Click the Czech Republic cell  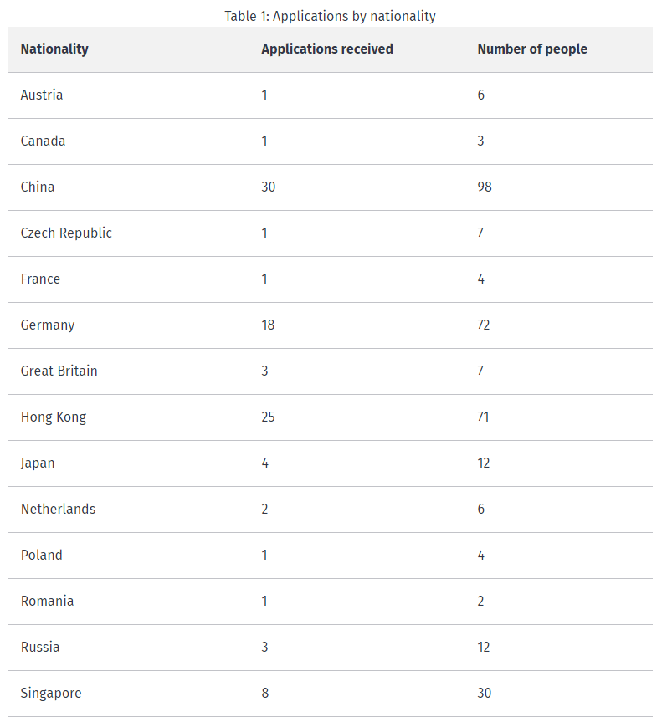pos(66,233)
